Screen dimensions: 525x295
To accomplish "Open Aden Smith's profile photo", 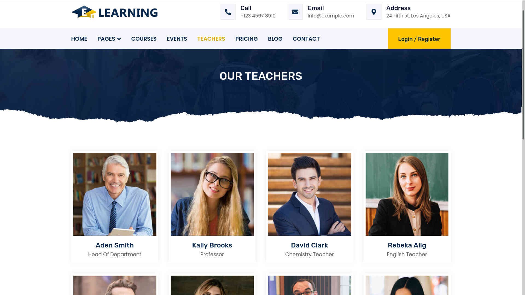I will (x=115, y=194).
